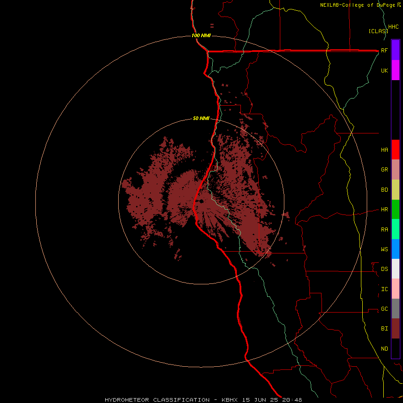The image size is (403, 403).
Task: Click the RA light green legend swatch
Action: [x=395, y=229]
